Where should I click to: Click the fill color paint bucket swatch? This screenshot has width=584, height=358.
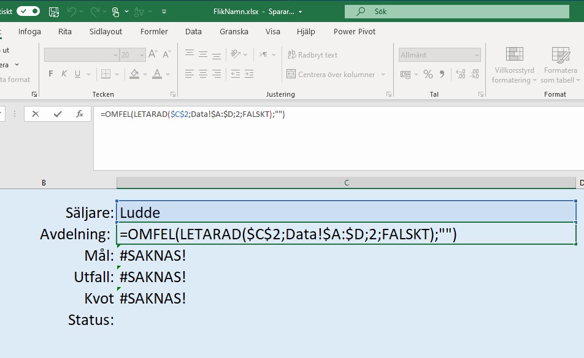click(x=134, y=74)
